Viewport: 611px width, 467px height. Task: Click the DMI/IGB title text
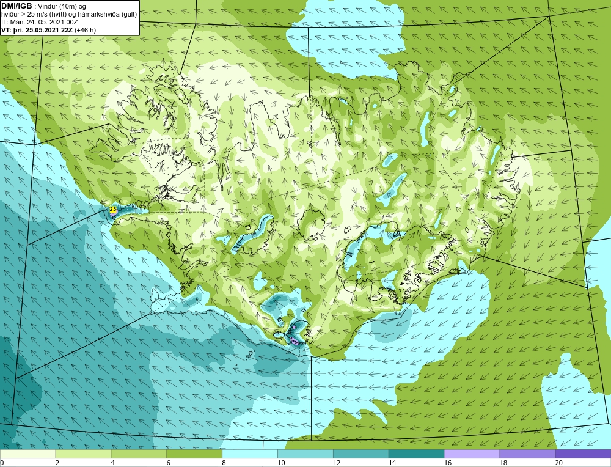pos(16,6)
